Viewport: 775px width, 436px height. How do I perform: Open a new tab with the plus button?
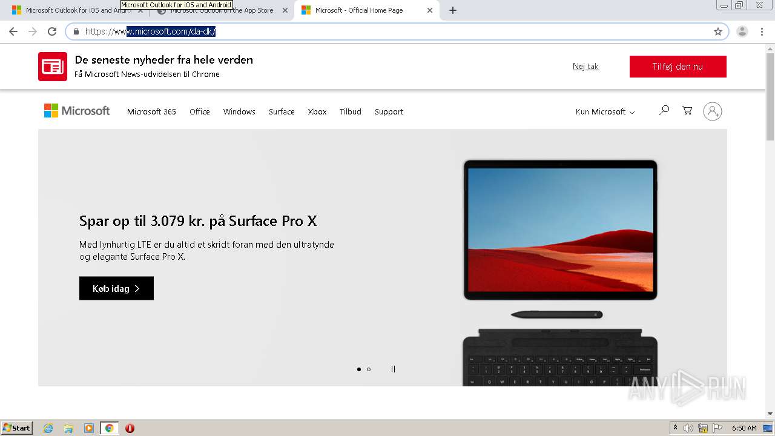point(453,10)
